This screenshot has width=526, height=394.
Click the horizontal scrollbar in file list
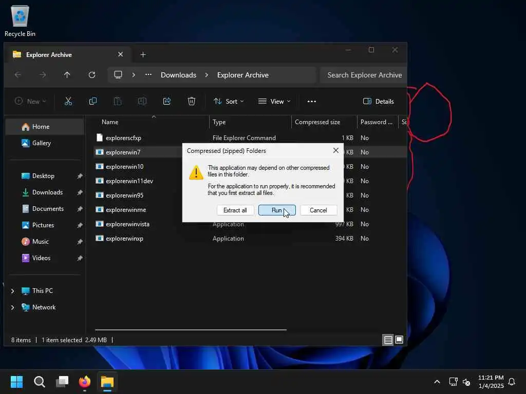(191, 330)
